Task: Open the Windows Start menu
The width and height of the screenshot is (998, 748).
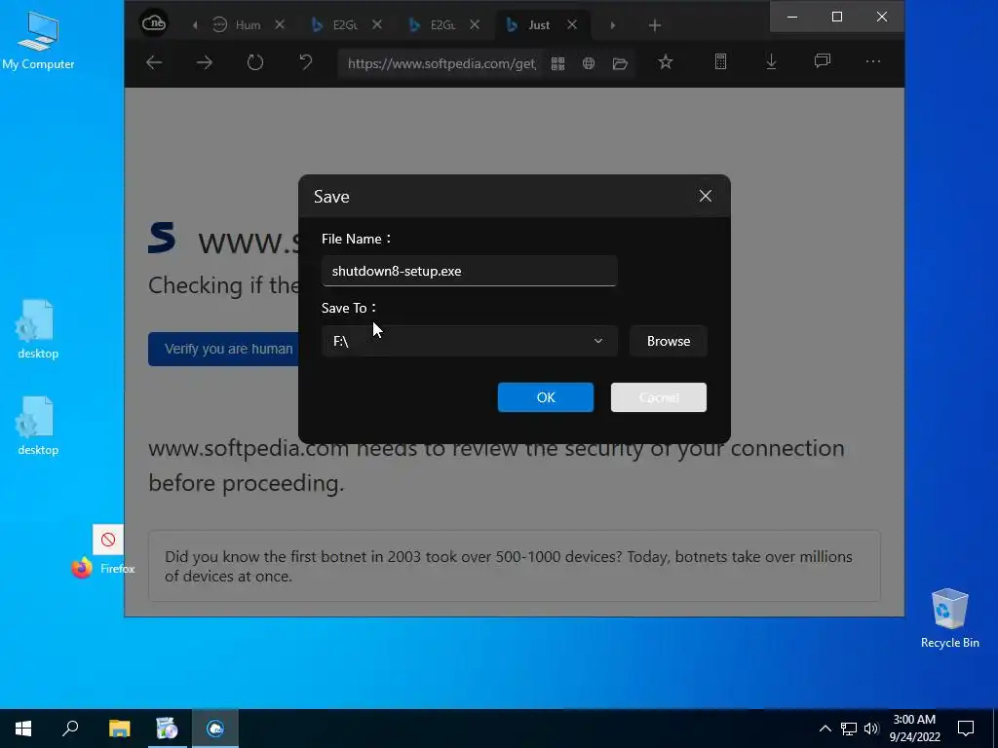Action: (23, 729)
